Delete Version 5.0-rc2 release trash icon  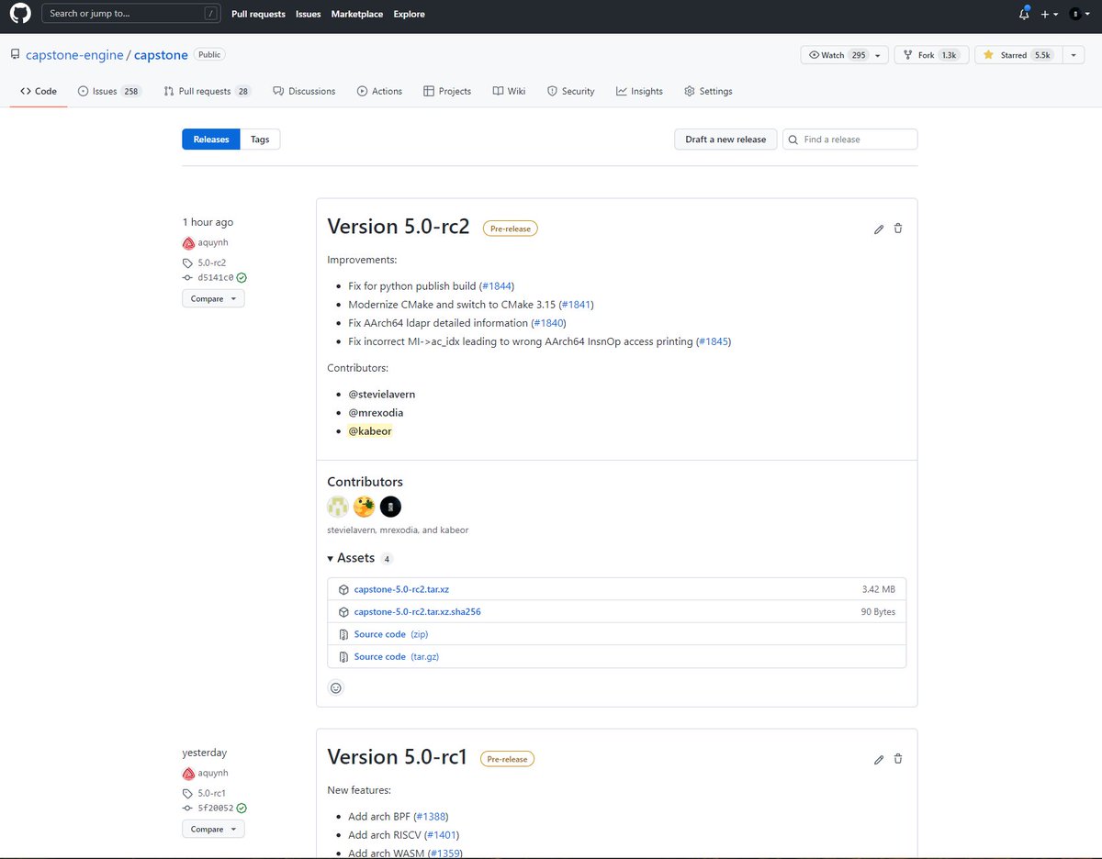(x=898, y=229)
